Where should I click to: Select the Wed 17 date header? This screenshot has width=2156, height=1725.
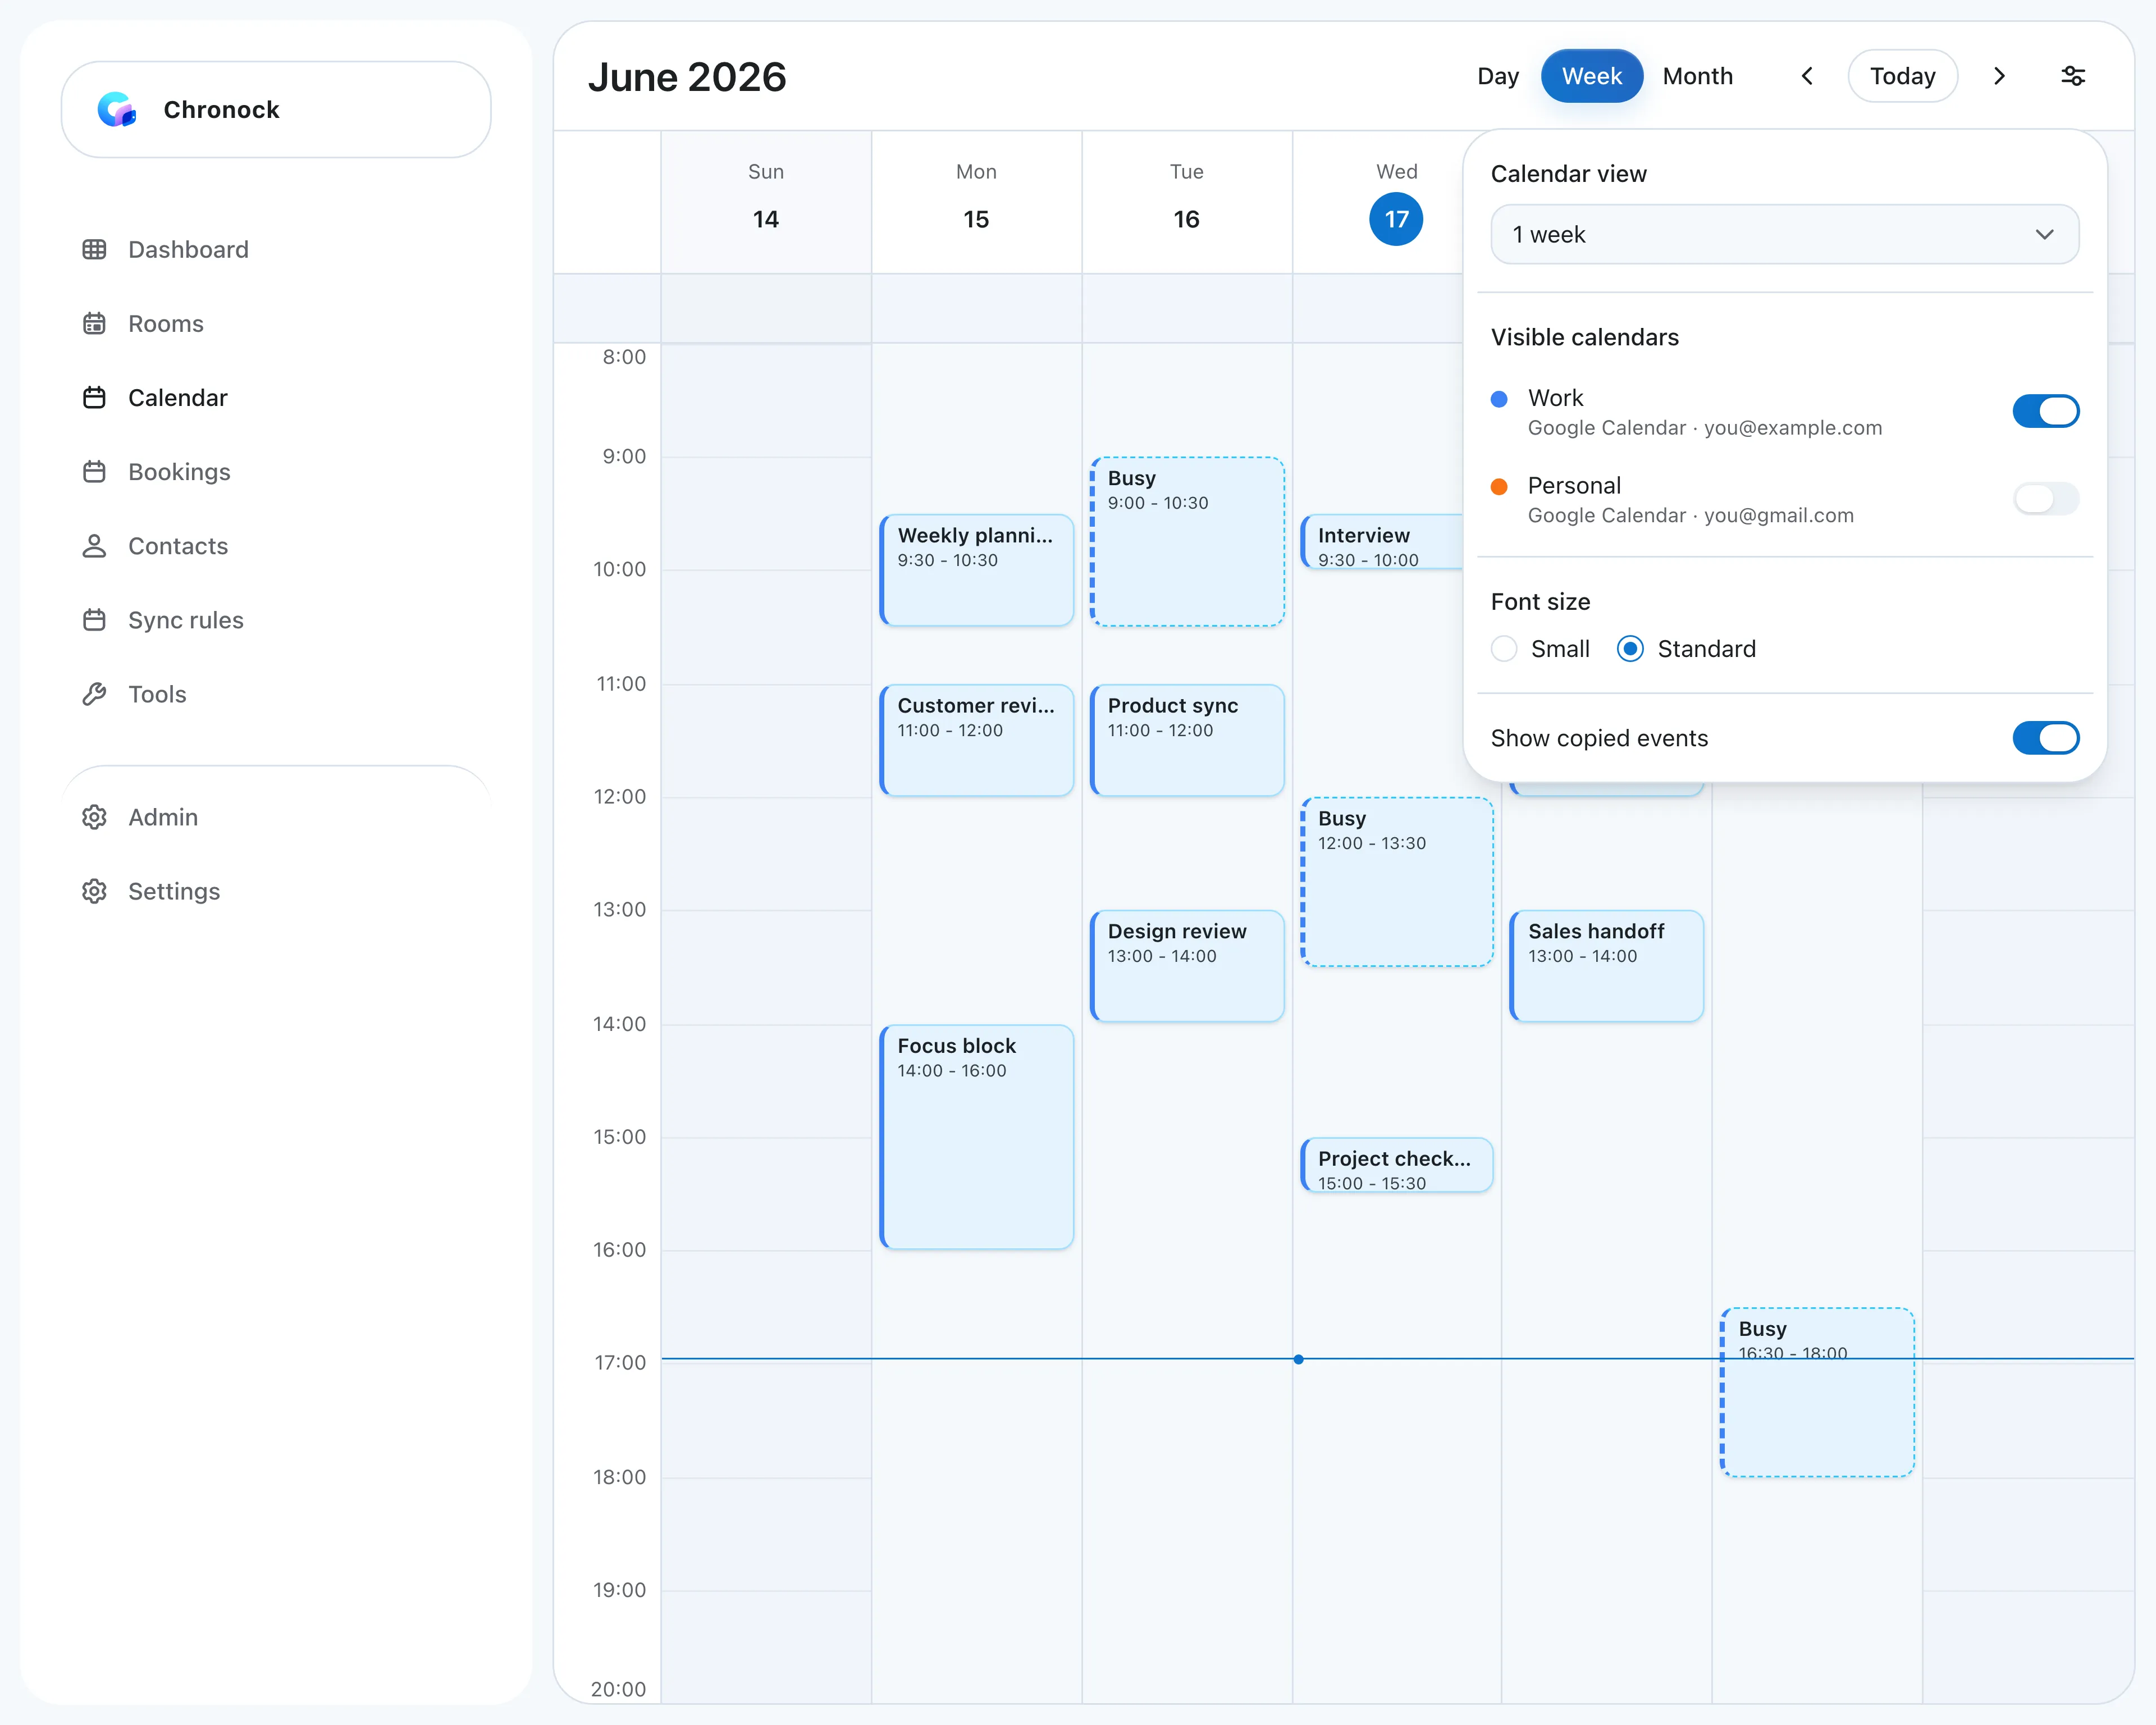coord(1396,219)
